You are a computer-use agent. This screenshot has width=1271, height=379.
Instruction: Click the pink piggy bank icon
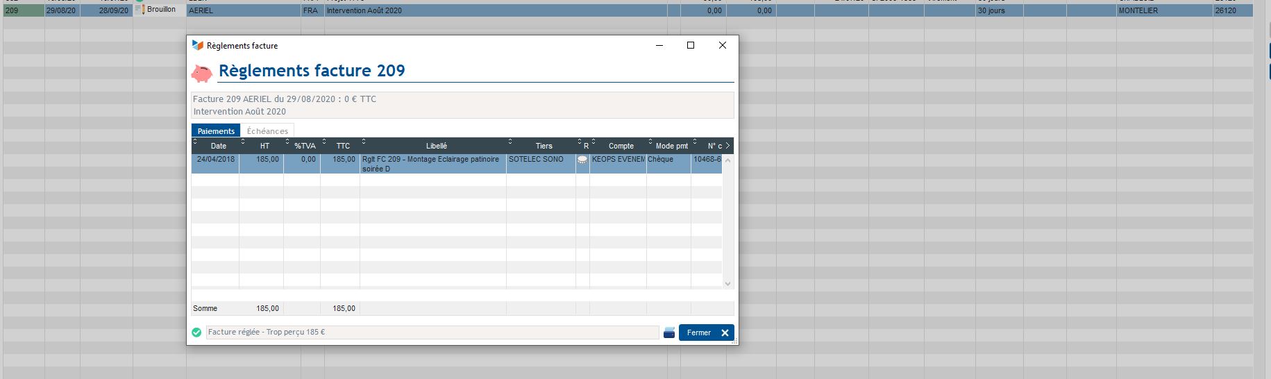coord(202,73)
